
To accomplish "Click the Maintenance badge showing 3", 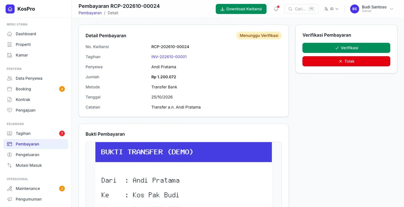I will (62, 189).
